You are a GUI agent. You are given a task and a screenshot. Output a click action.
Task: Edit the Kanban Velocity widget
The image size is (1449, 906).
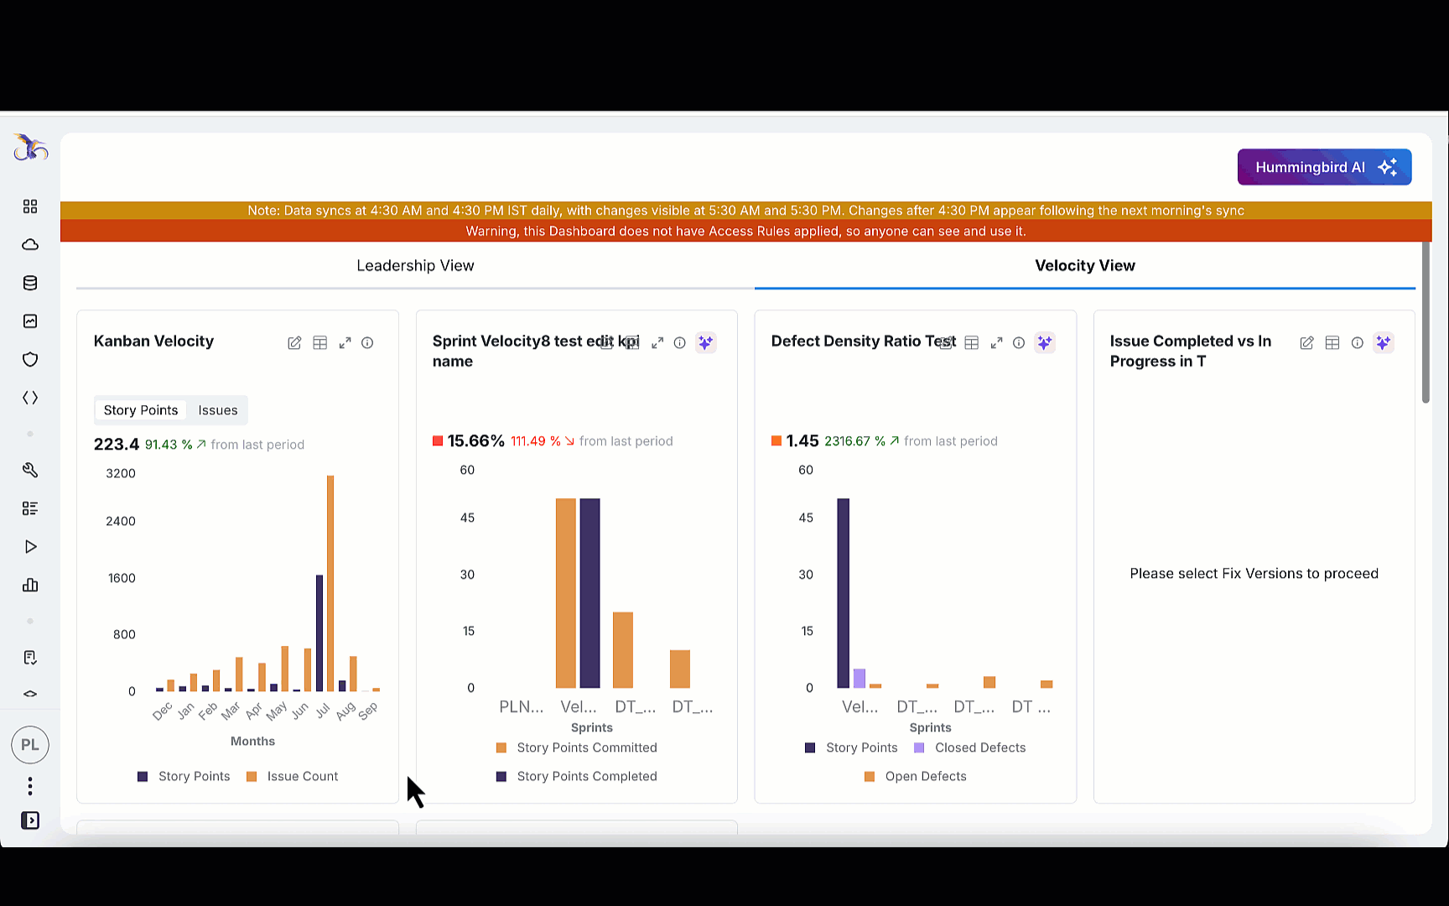tap(294, 343)
